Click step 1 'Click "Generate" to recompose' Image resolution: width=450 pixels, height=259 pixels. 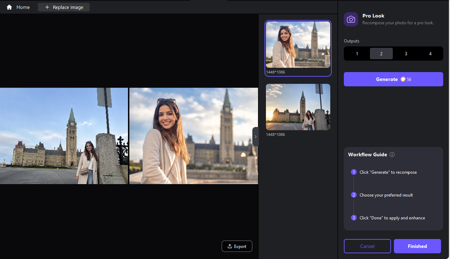pyautogui.click(x=388, y=172)
